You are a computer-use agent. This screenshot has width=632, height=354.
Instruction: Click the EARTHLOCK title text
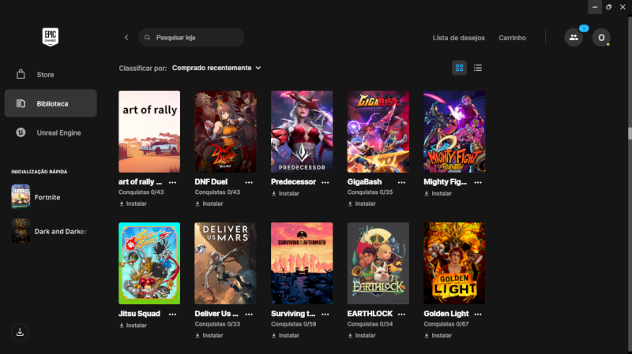click(x=370, y=314)
